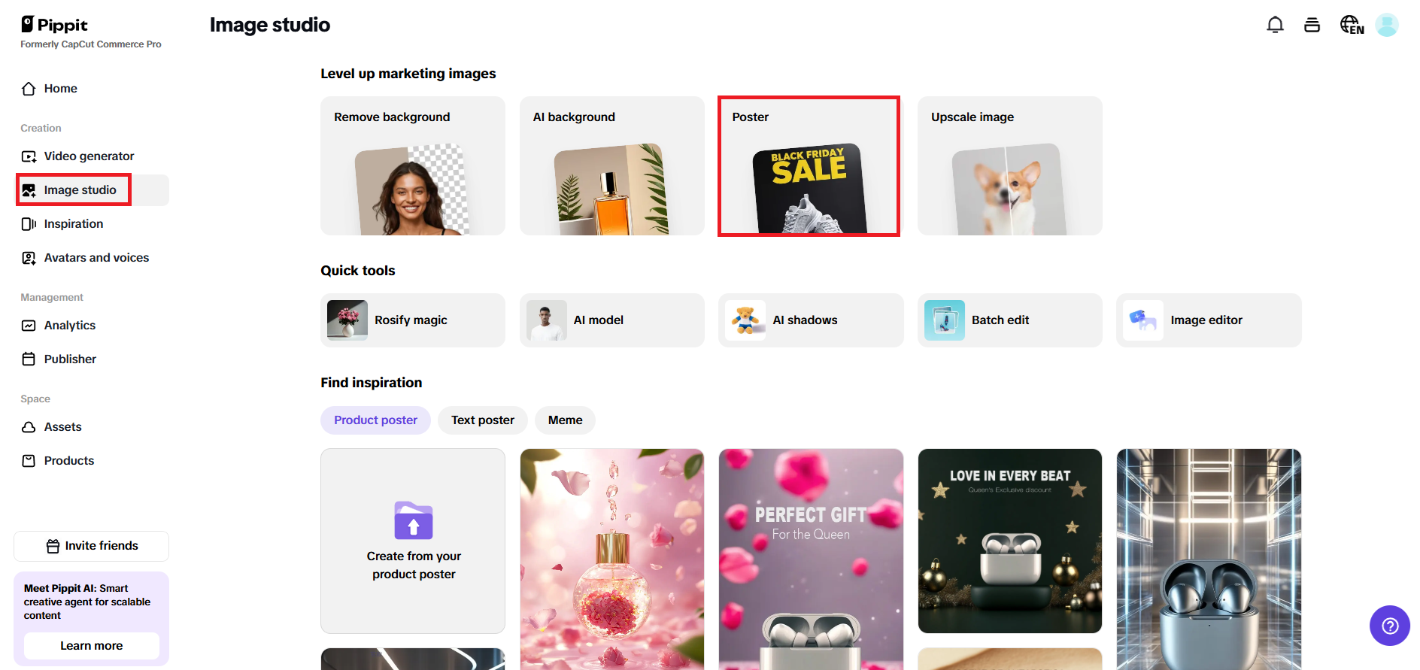Select Video generator in the sidebar
This screenshot has height=670, width=1420.
click(x=88, y=156)
